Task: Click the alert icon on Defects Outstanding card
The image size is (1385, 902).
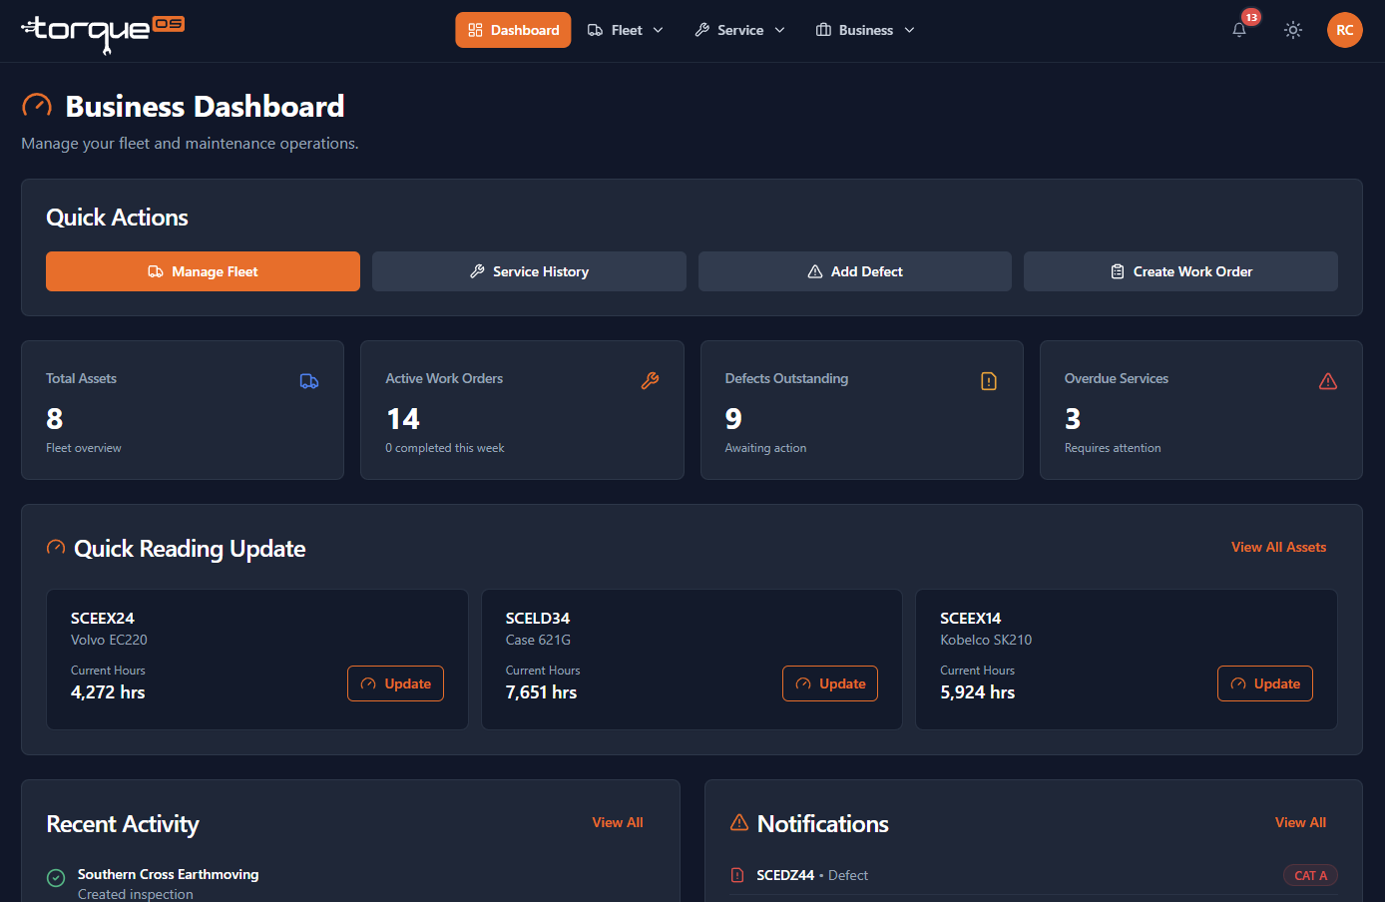Action: (x=989, y=381)
